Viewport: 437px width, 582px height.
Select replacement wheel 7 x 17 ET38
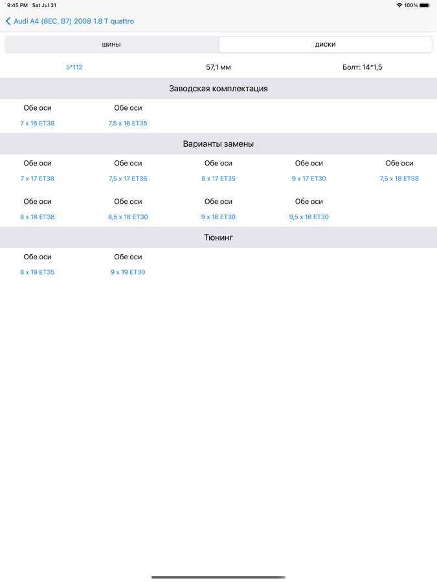point(38,178)
